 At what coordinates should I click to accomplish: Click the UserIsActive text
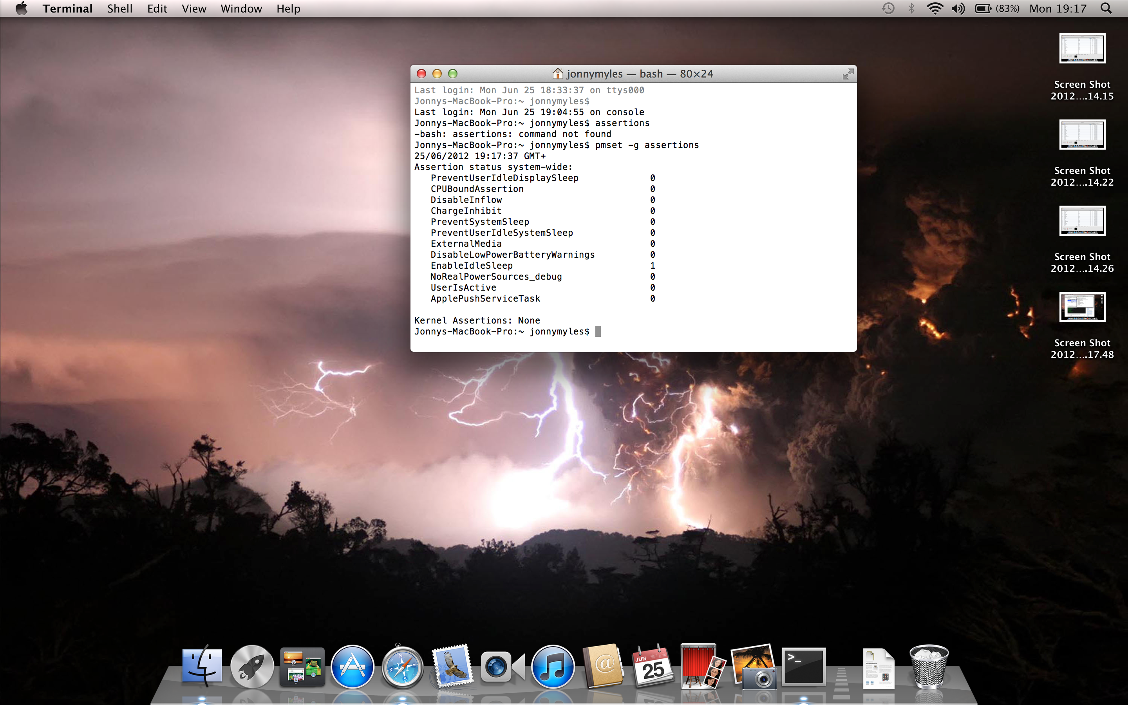463,288
